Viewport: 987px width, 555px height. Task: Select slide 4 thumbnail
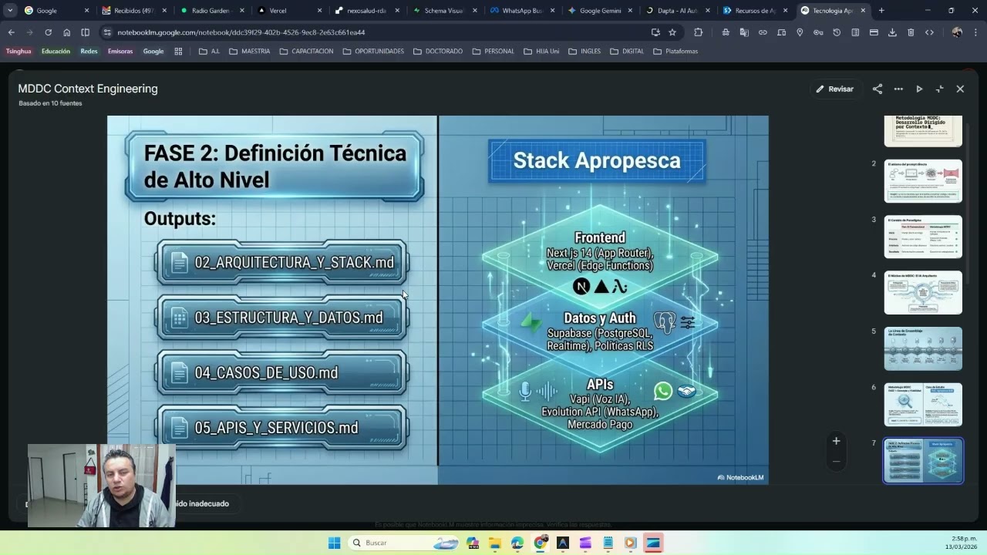923,292
